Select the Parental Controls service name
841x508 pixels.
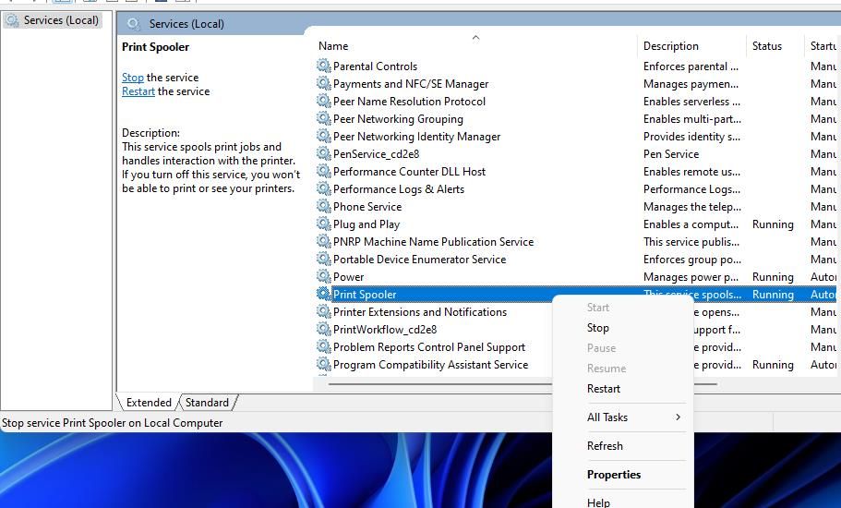click(x=375, y=66)
